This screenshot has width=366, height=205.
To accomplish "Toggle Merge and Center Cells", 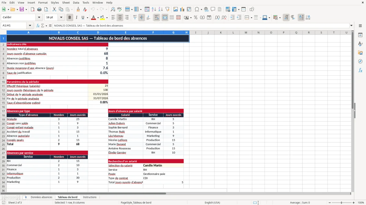I will coord(165,18).
